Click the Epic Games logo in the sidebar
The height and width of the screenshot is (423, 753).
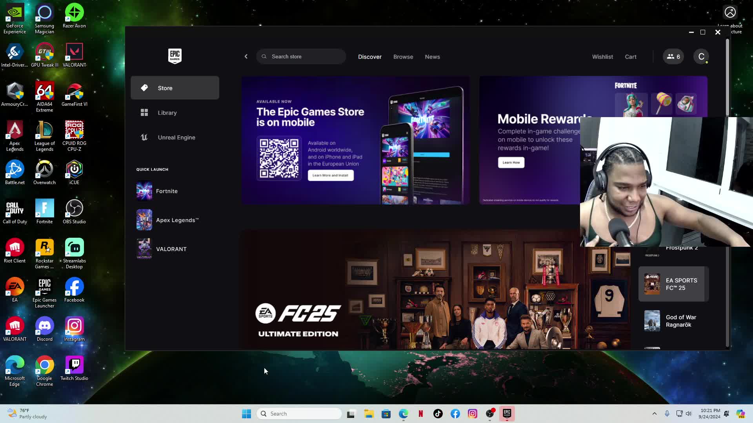click(175, 56)
